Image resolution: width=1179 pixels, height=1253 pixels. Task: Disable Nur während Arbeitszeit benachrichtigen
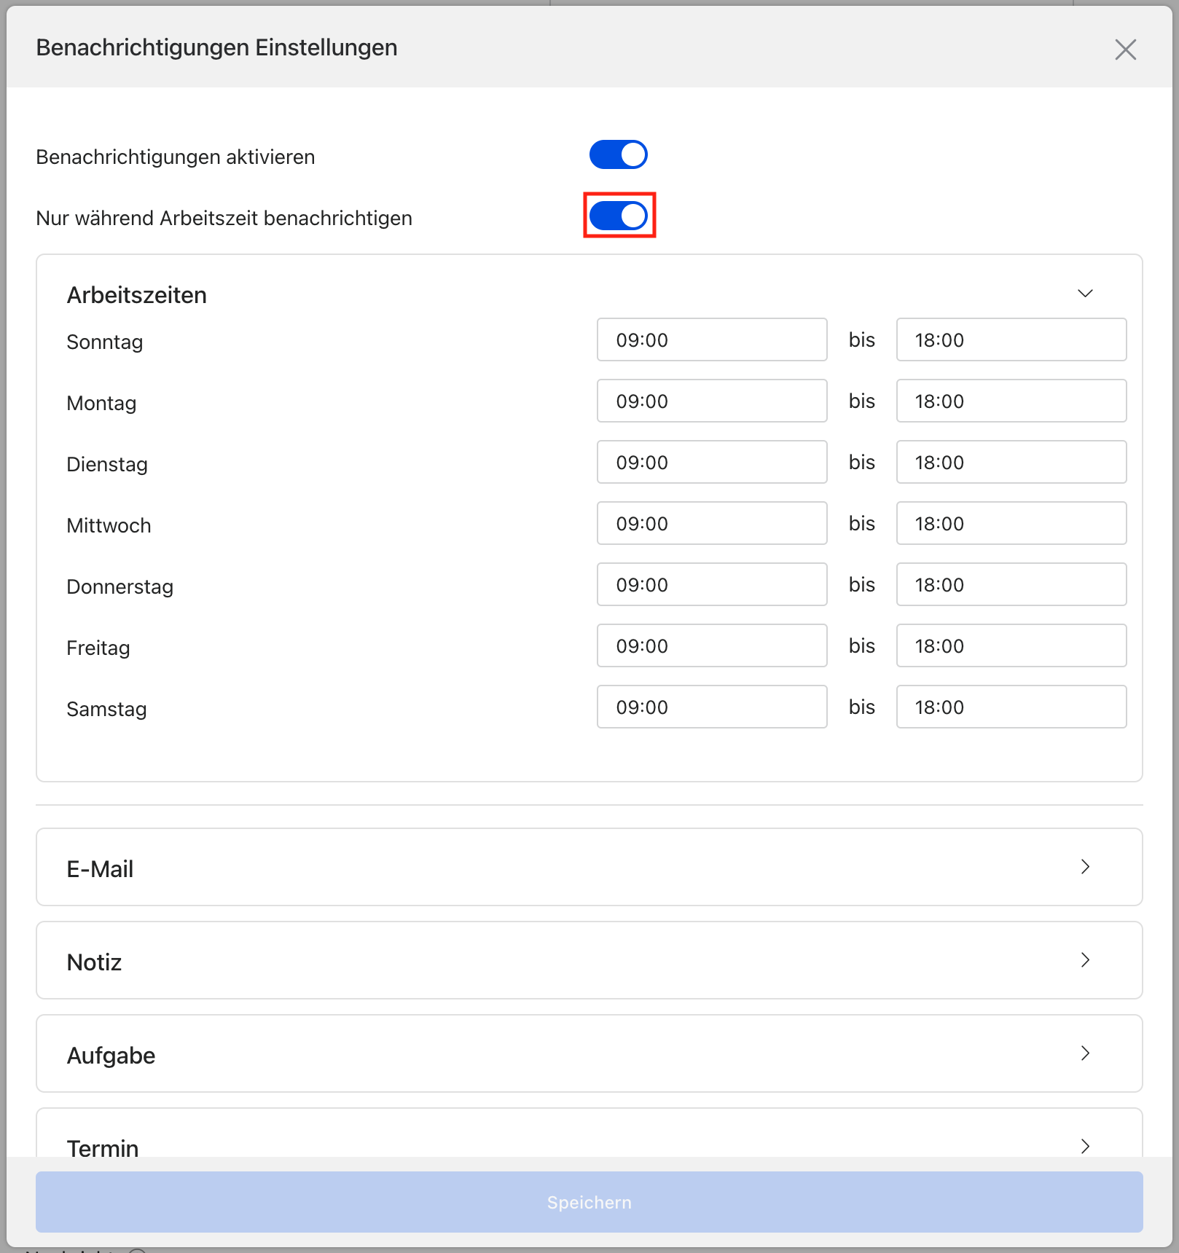point(618,216)
